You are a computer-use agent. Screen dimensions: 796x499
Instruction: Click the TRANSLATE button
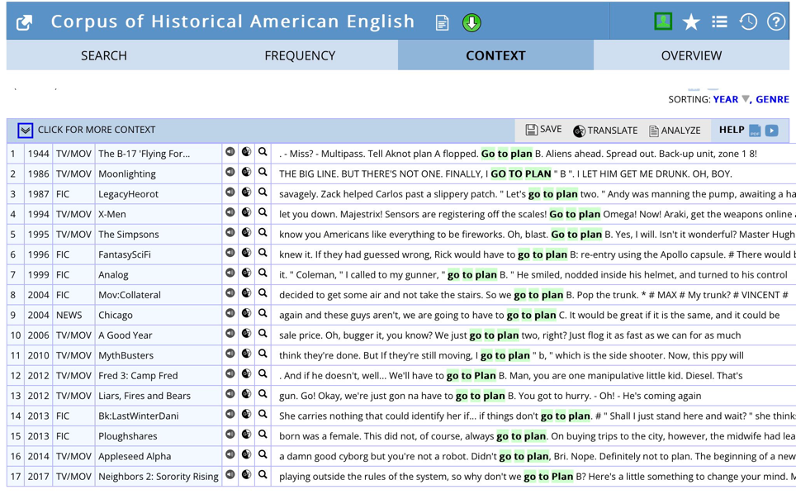tap(605, 131)
